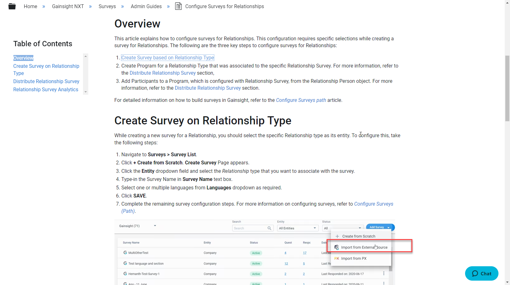
Task: Choose Import from PX menu item
Action: pos(354,258)
